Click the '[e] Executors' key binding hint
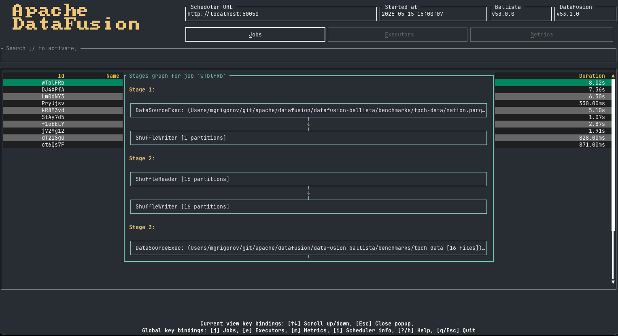Image resolution: width=618 pixels, height=336 pixels. (x=263, y=330)
